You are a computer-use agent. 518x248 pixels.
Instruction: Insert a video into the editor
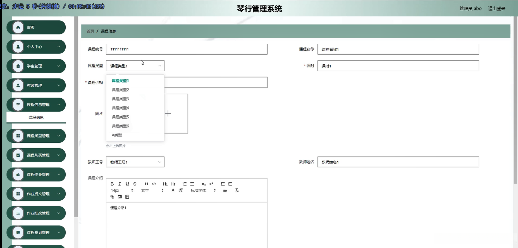[x=127, y=197]
